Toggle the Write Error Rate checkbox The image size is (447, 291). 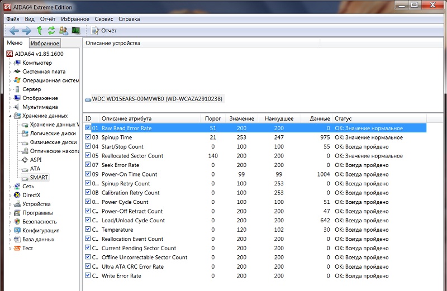click(88, 275)
